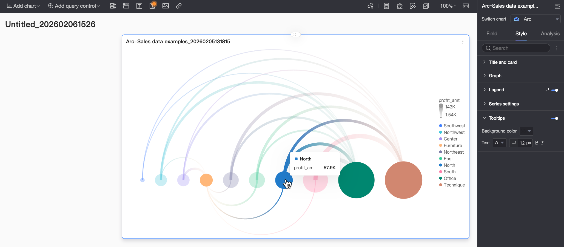
Task: Click the style Search input field
Action: (x=516, y=48)
